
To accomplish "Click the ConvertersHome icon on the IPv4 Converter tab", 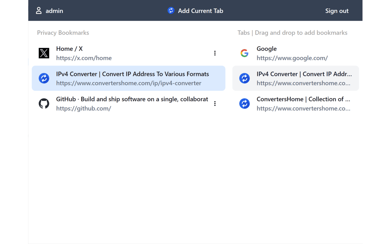I will 244,78.
